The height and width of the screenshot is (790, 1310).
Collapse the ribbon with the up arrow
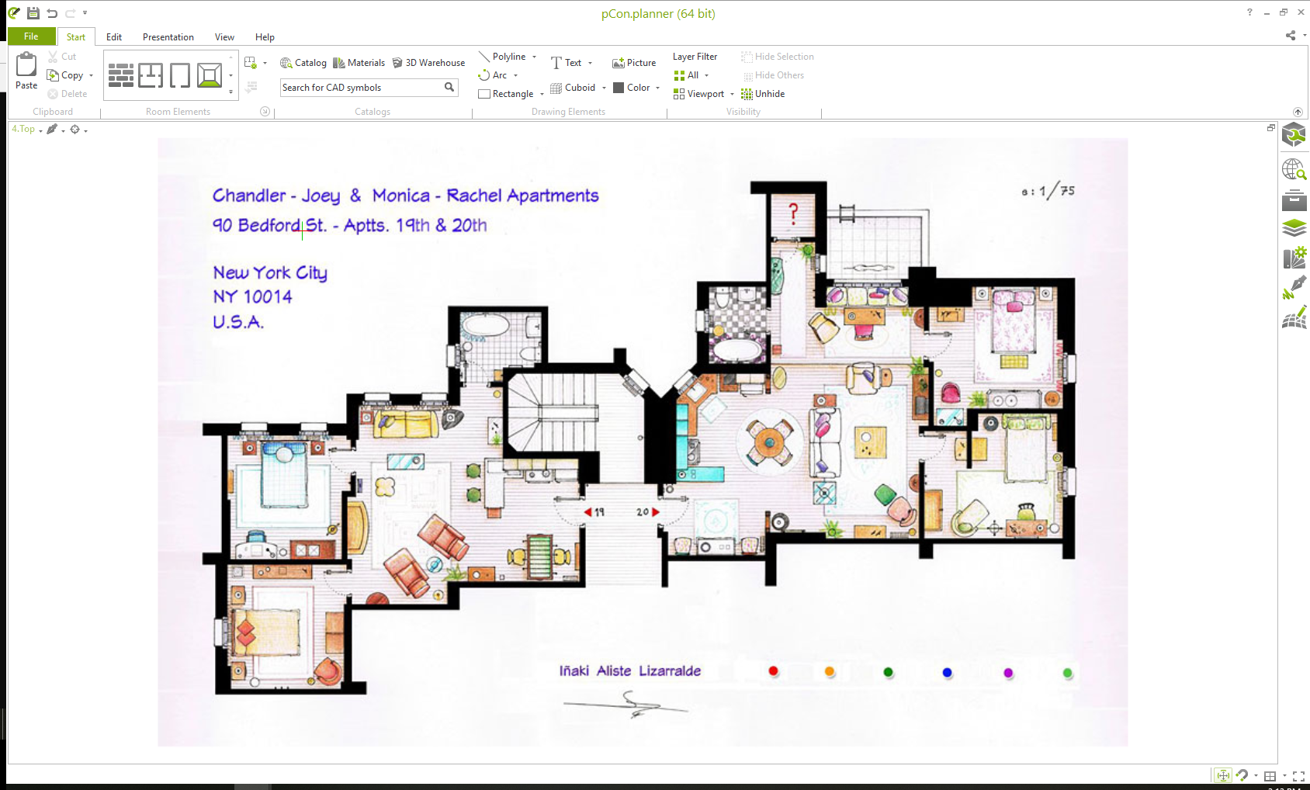(x=1298, y=112)
